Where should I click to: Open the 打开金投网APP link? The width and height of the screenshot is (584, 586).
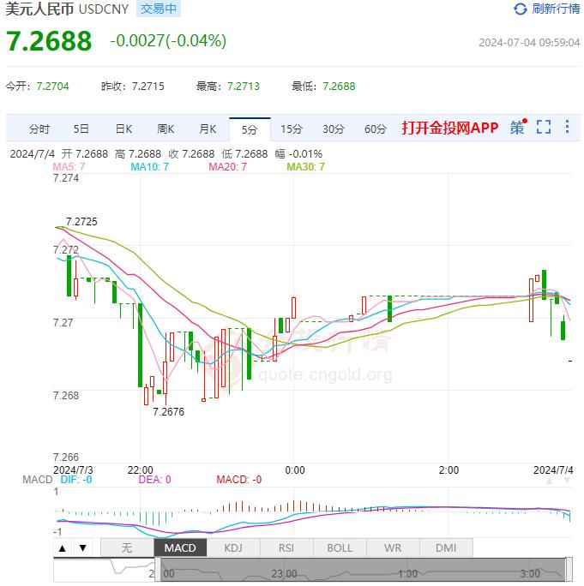(450, 128)
